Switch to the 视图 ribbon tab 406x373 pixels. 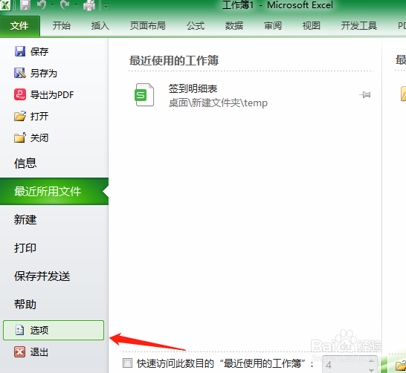[312, 26]
